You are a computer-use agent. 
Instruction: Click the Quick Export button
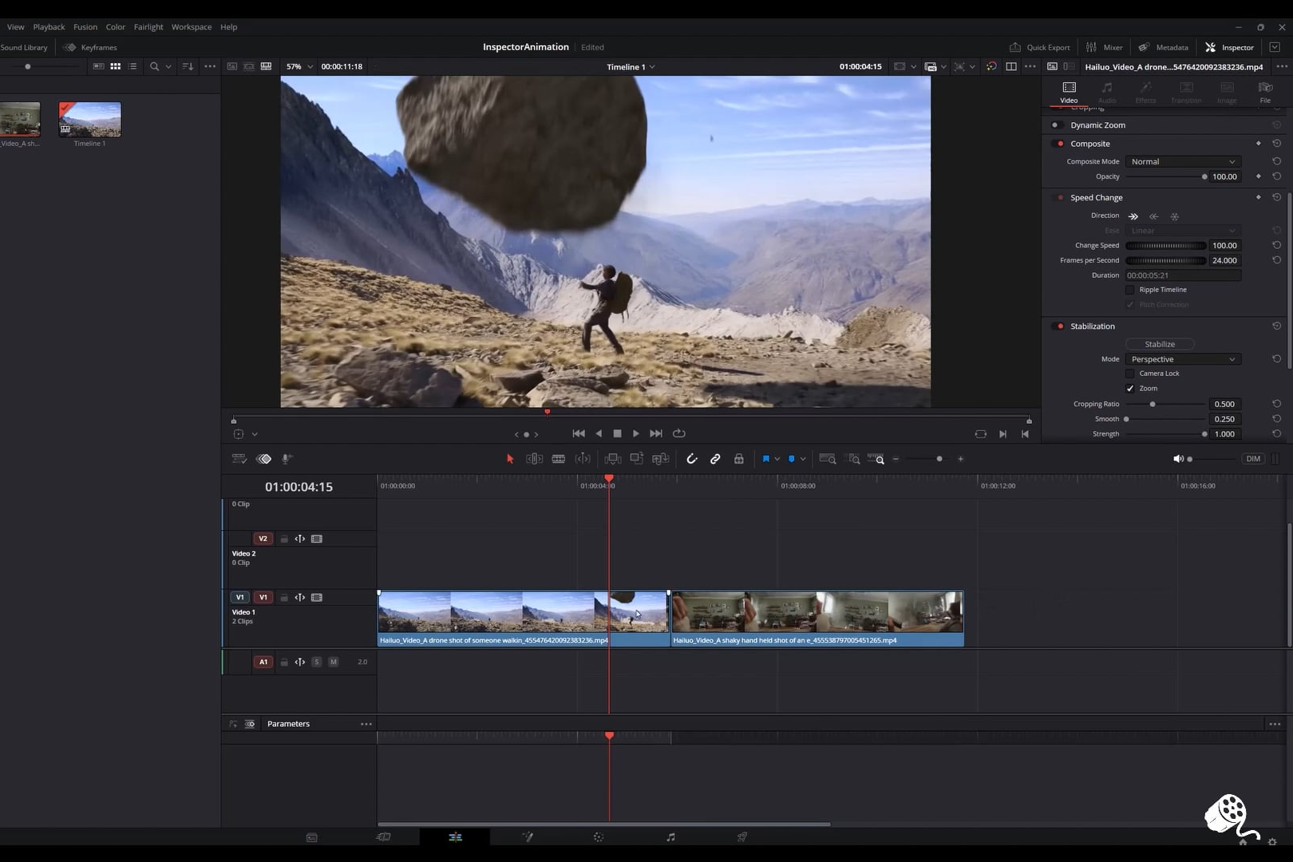click(x=1040, y=47)
